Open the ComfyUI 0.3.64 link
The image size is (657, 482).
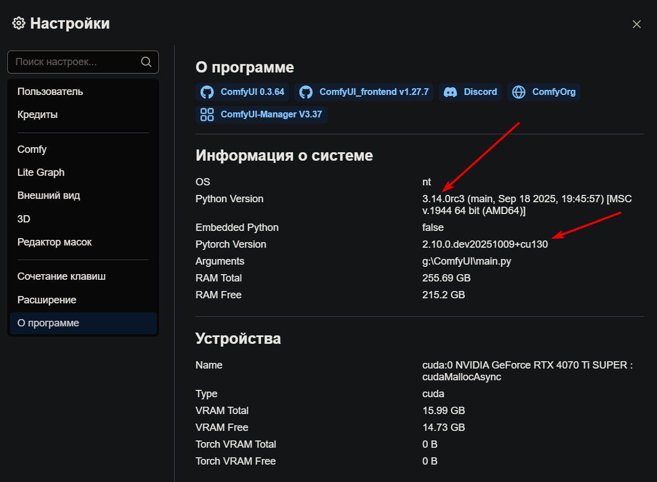coord(242,92)
